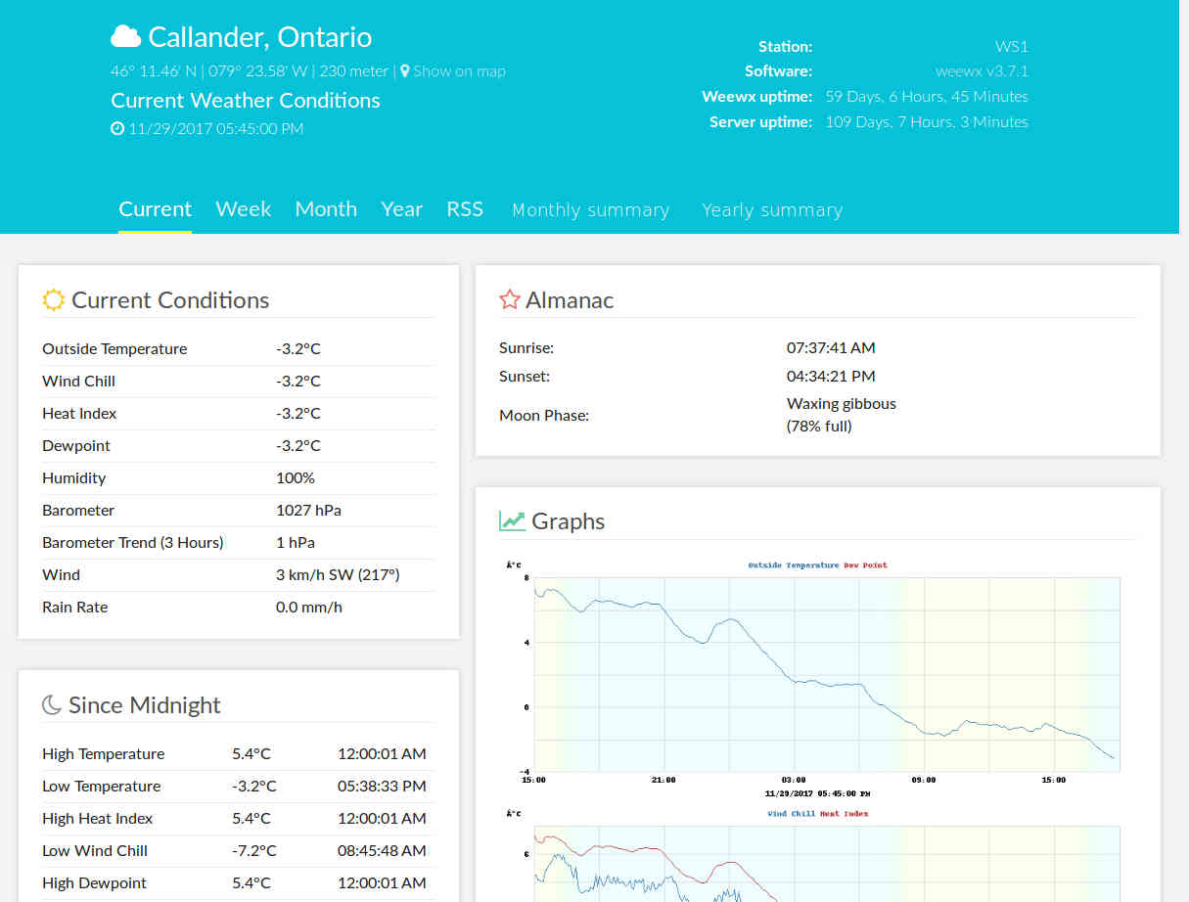Click the Barometer Trend (3 Hours) label
Image resolution: width=1189 pixels, height=902 pixels.
[x=133, y=543]
